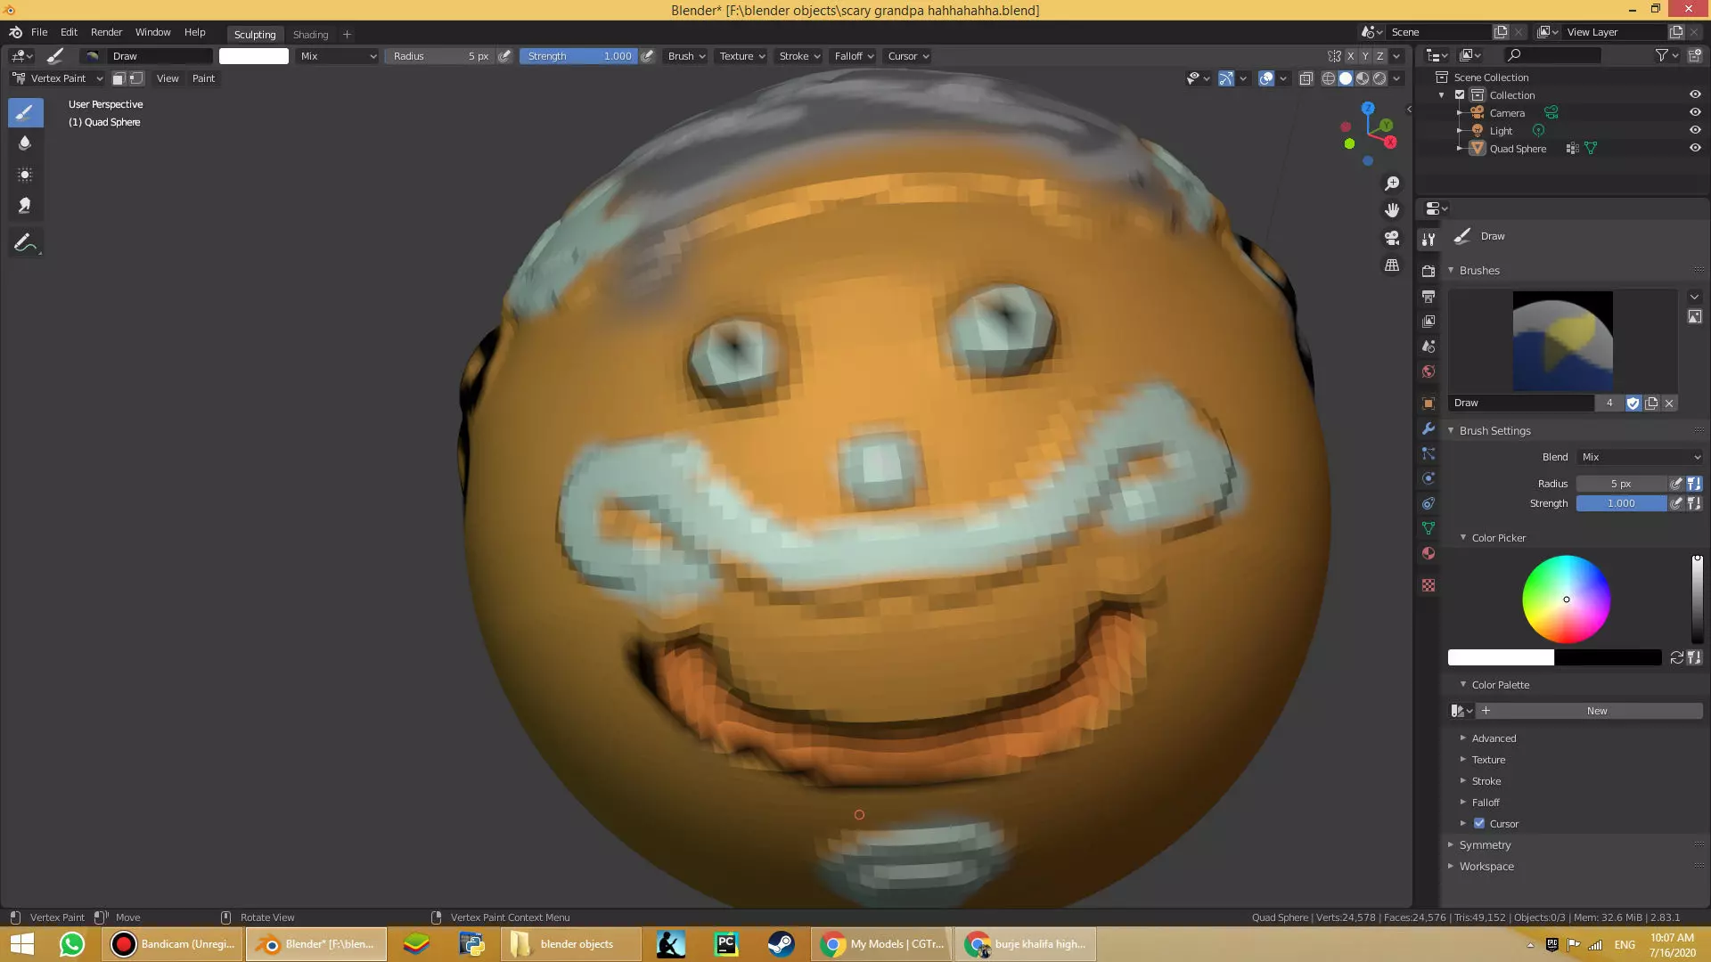Open the Render menu
Image resolution: width=1711 pixels, height=962 pixels.
pyautogui.click(x=106, y=32)
